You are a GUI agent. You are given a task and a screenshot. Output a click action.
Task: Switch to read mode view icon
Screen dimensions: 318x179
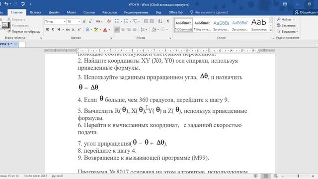coord(255,176)
